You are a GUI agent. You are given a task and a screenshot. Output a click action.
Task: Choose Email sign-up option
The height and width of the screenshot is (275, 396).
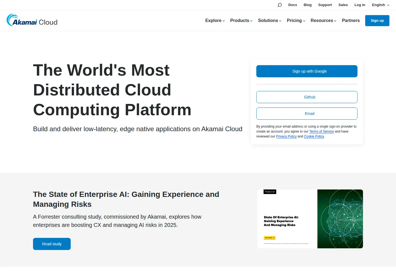click(x=307, y=114)
